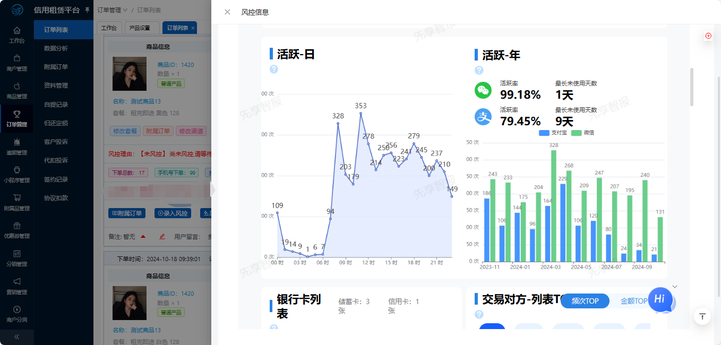The image size is (721, 345).
Task: Open the 工作台 home icon in sidebar
Action: coord(16,34)
